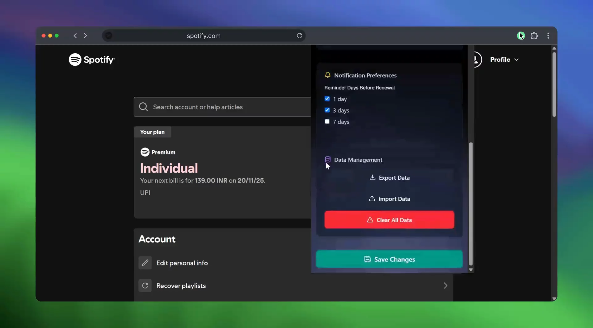593x328 pixels.
Task: Click the Data Management database icon
Action: click(x=327, y=159)
